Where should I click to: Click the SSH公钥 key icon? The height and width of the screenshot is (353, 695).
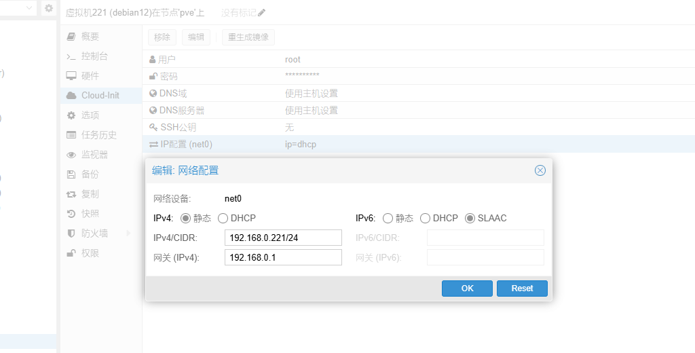(x=153, y=127)
